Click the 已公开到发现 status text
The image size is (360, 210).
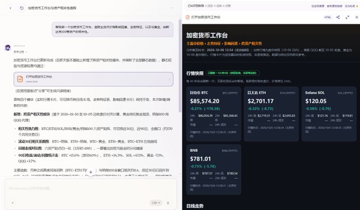click(195, 6)
